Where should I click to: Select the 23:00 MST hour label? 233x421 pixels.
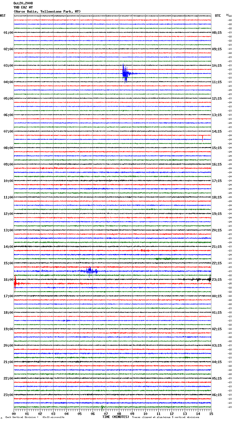coord(8,395)
